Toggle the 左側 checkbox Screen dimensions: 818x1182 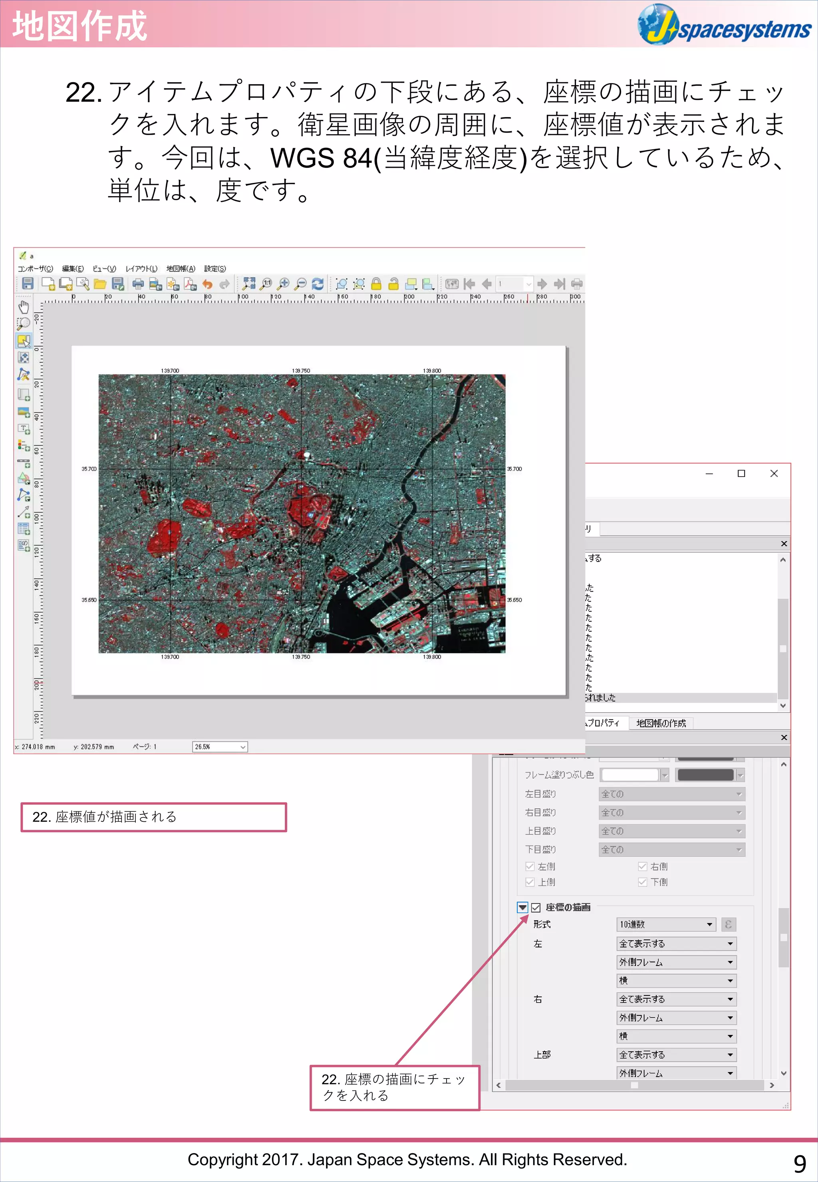(x=530, y=866)
